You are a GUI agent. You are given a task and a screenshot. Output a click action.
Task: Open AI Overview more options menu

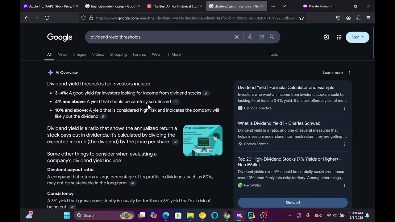tap(350, 73)
